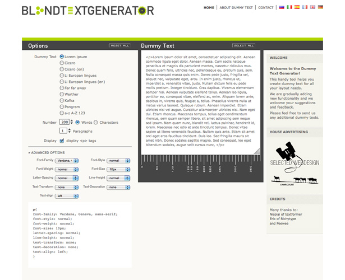Select the Werther option
This screenshot has width=345, height=280.
click(x=62, y=94)
